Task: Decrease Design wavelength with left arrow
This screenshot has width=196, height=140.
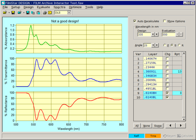Action: (153, 34)
